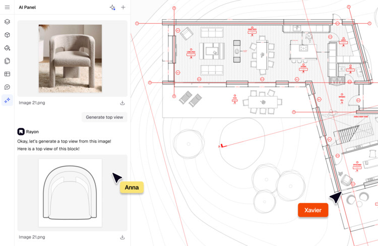The width and height of the screenshot is (378, 246).
Task: Click the plus icon for new chat
Action: (123, 8)
